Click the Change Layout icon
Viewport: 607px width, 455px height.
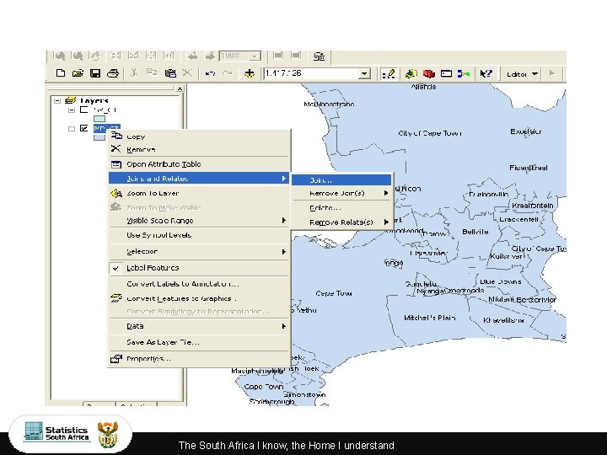(319, 56)
